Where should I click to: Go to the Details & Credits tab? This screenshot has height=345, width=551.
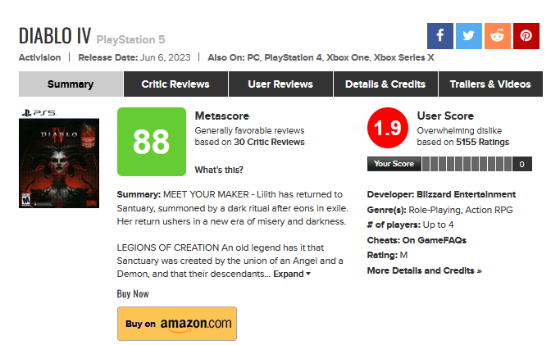pyautogui.click(x=385, y=84)
